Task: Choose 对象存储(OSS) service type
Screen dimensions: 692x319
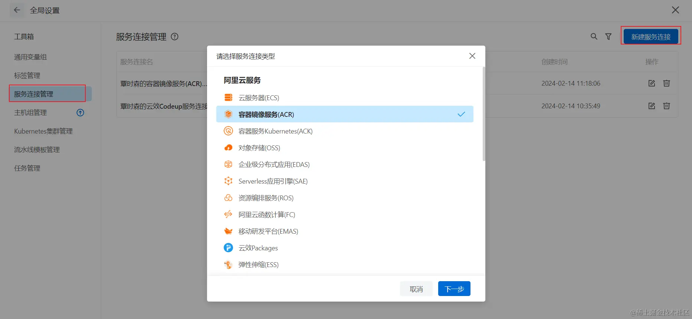Action: (x=345, y=148)
